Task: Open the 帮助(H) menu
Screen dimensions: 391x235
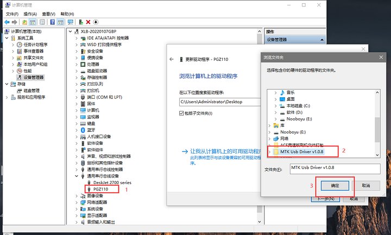Action: point(67,14)
